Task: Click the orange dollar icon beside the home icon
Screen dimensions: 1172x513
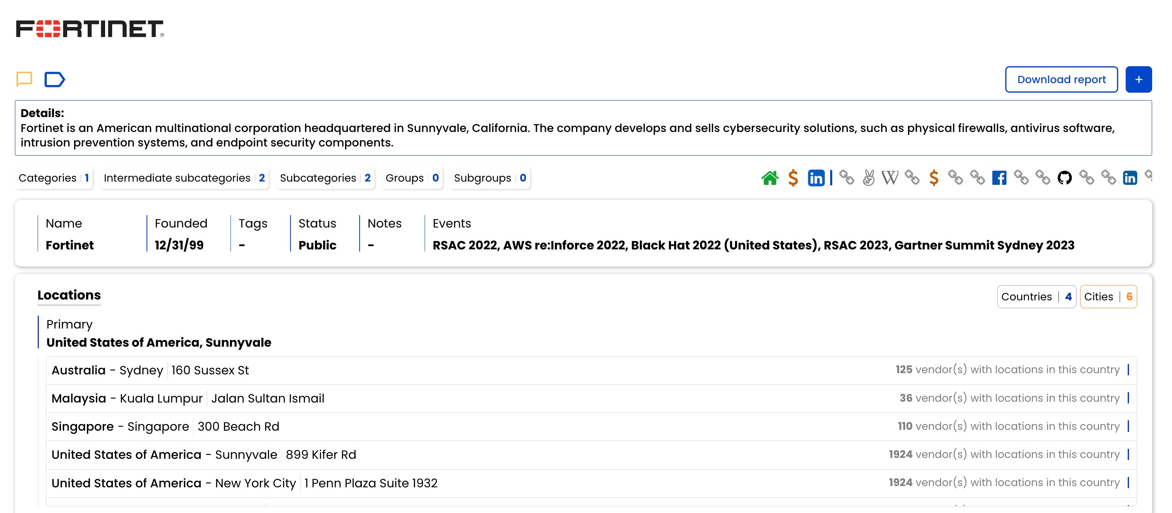Action: (x=793, y=178)
